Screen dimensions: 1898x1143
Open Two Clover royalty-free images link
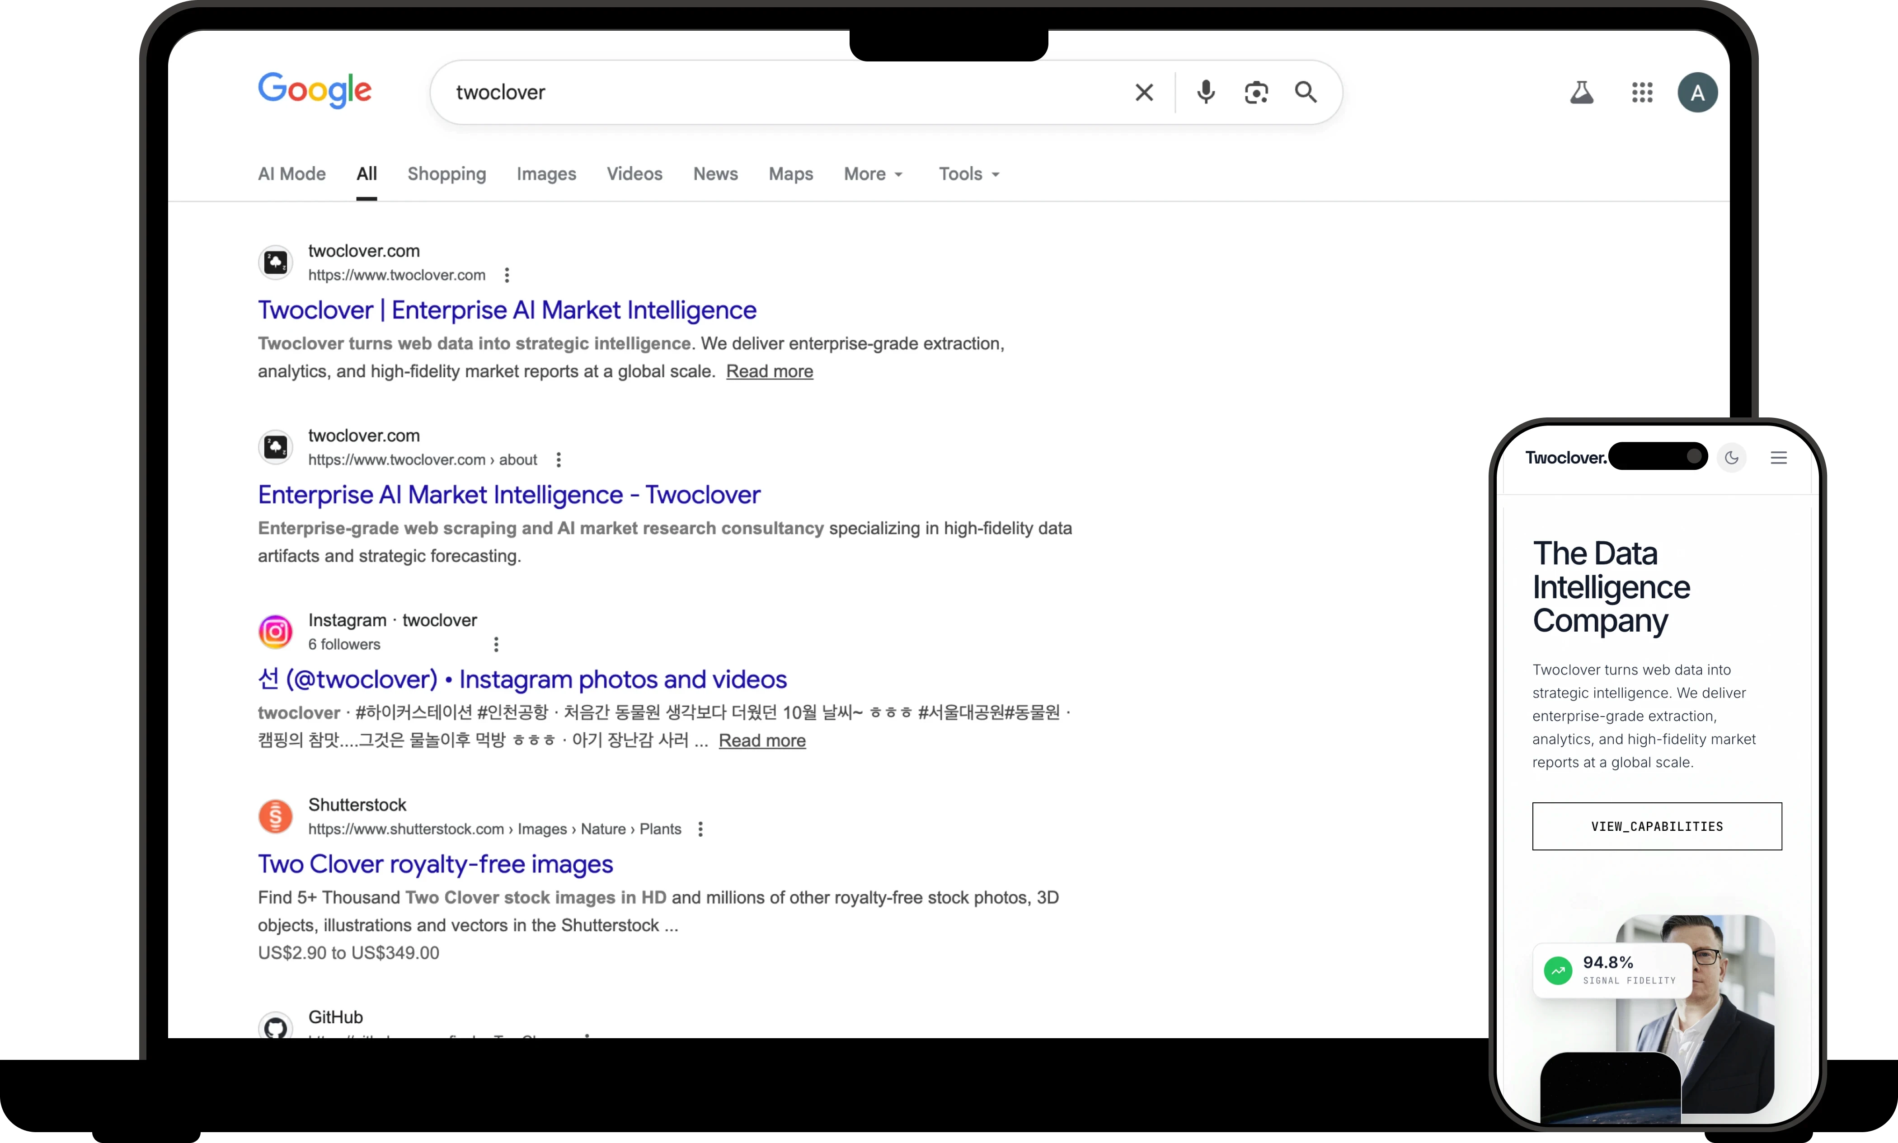pos(435,864)
